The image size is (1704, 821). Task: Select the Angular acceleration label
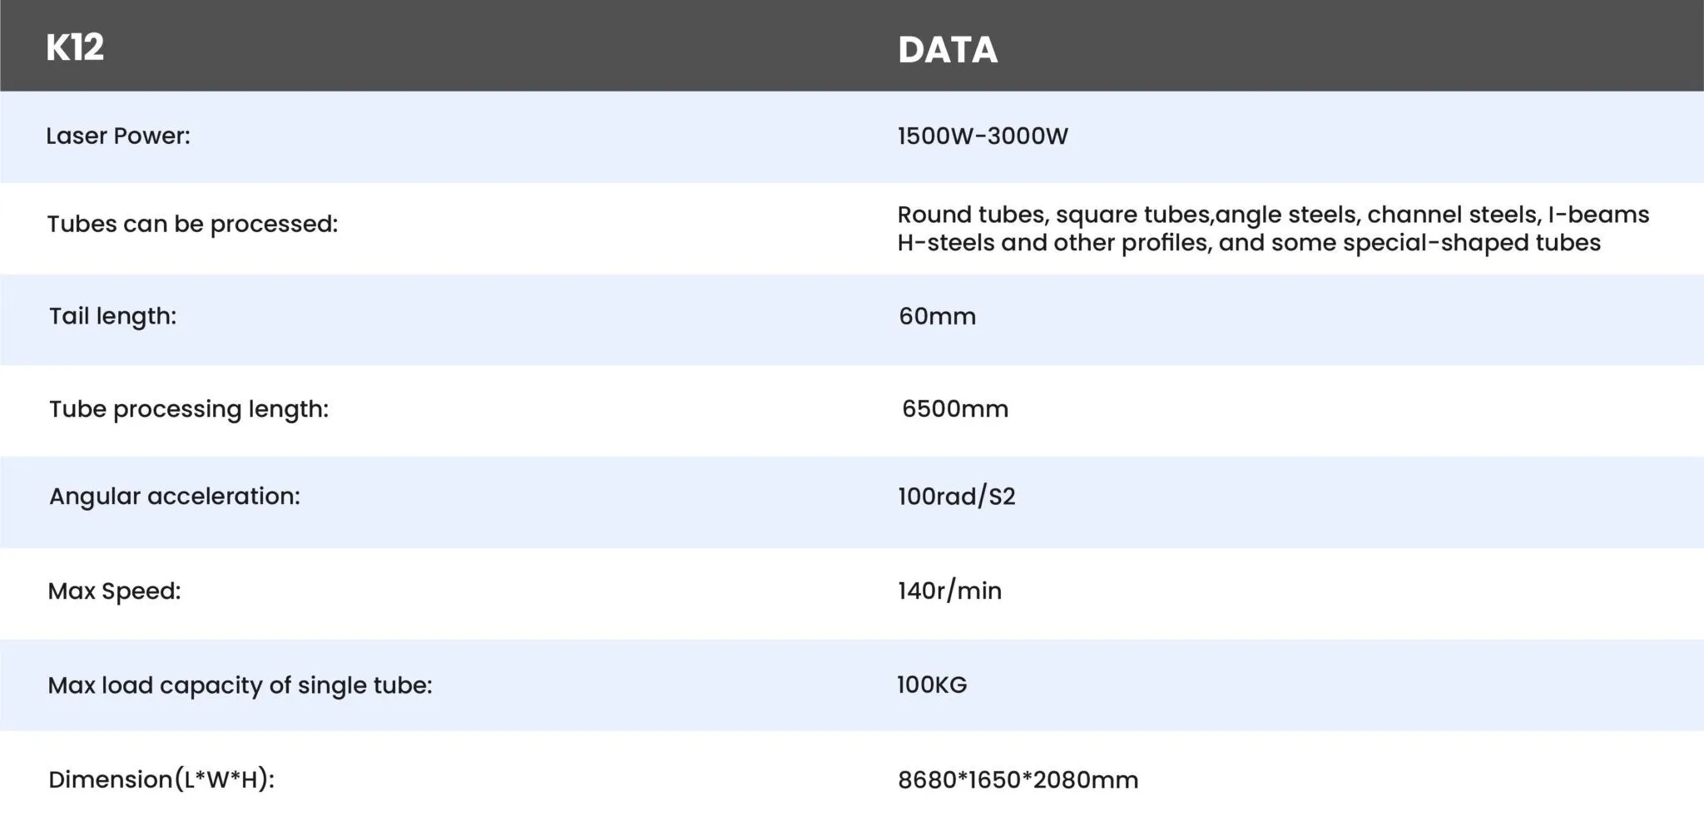175,497
